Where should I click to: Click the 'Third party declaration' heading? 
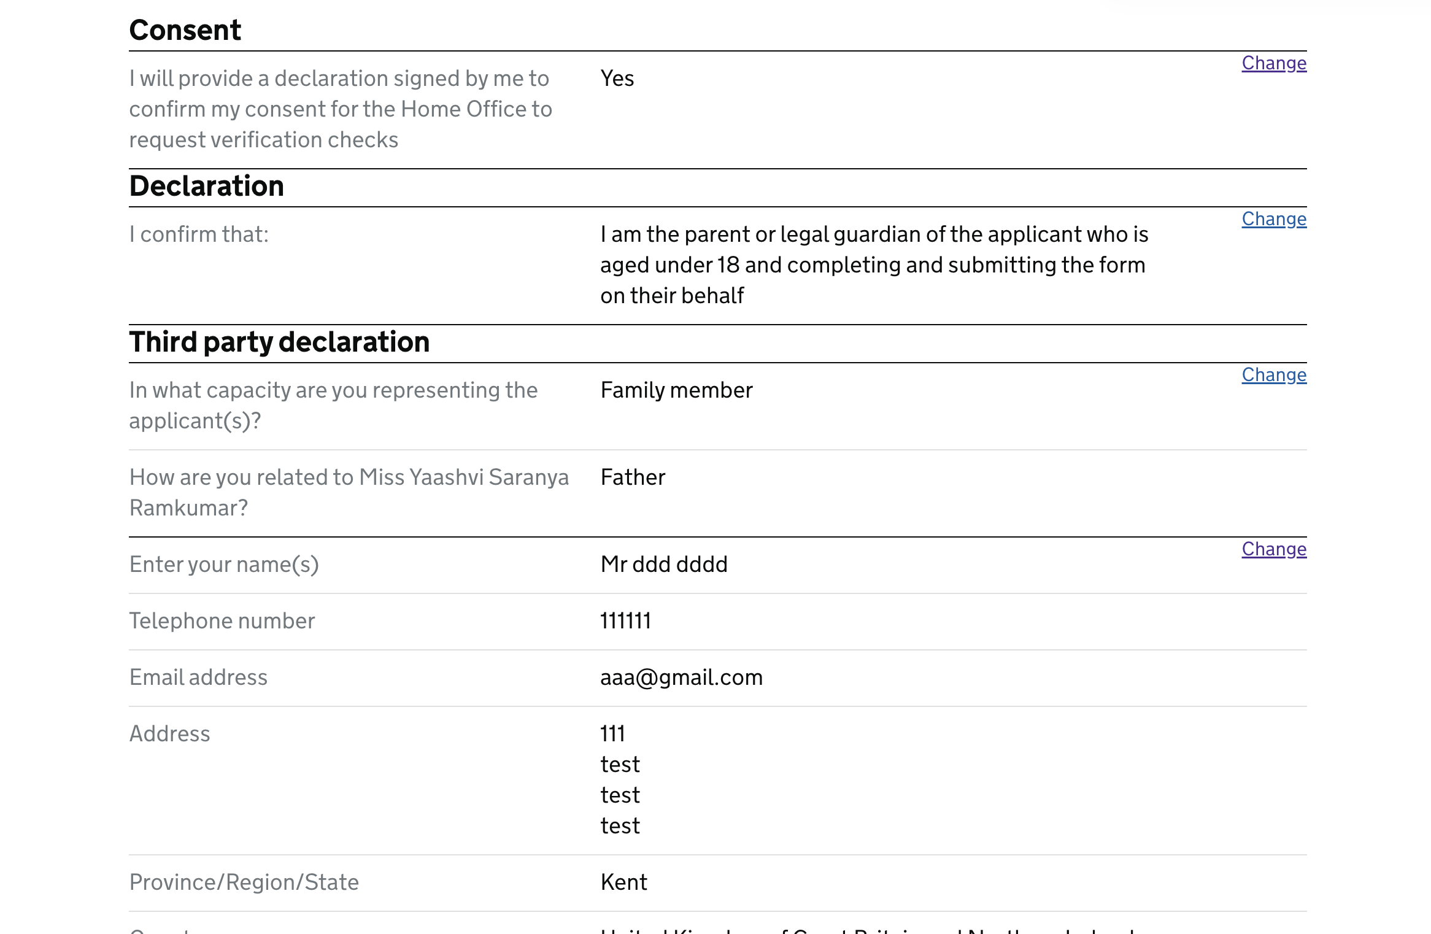279,342
